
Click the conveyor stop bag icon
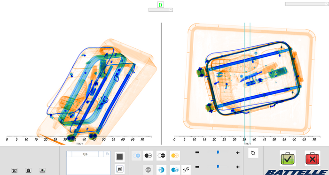click(x=28, y=170)
